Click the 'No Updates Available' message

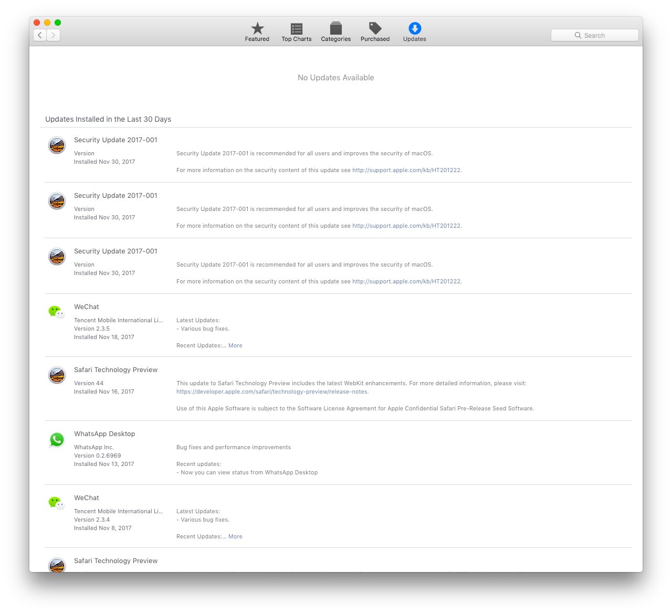click(336, 78)
